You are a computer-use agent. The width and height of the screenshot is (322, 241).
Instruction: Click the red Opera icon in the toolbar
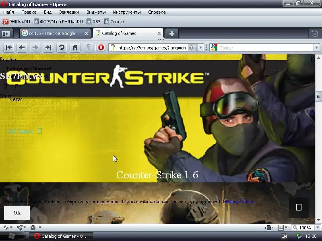tap(101, 47)
